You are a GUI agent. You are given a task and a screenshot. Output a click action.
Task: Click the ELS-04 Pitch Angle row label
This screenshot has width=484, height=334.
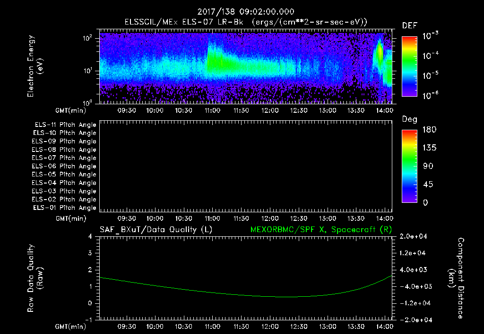point(64,183)
